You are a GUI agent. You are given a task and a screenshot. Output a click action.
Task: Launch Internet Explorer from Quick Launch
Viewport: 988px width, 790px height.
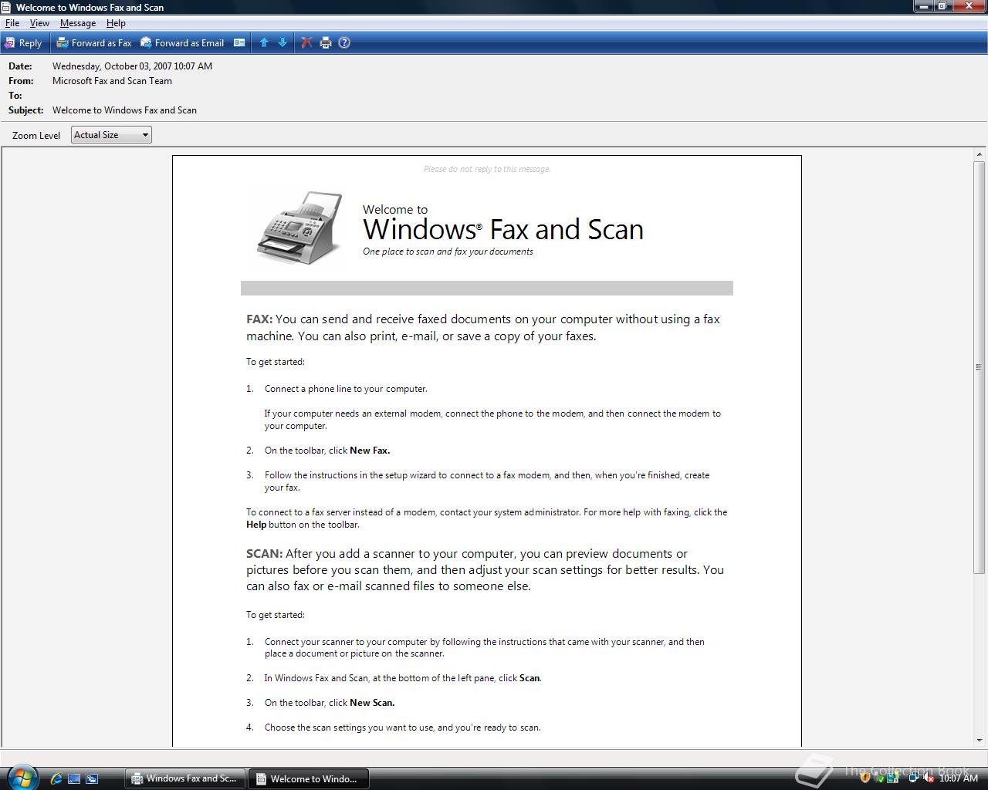point(56,778)
